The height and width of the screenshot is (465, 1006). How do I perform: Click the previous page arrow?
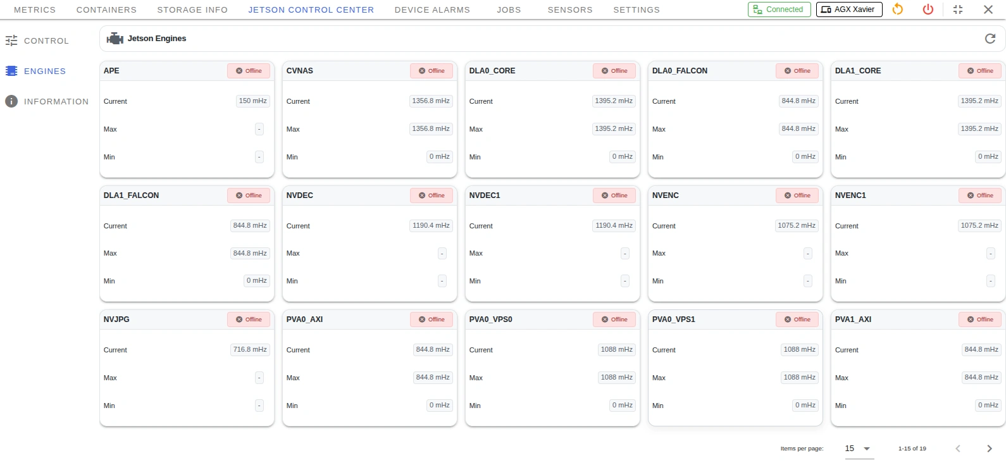pos(958,449)
